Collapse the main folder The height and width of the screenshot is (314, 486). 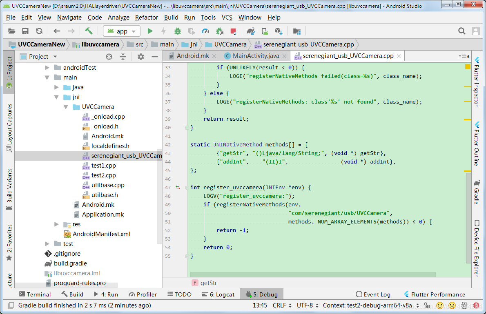pyautogui.click(x=47, y=77)
